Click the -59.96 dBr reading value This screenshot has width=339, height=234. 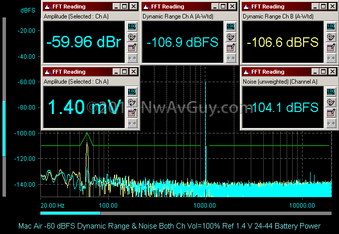pyautogui.click(x=84, y=42)
